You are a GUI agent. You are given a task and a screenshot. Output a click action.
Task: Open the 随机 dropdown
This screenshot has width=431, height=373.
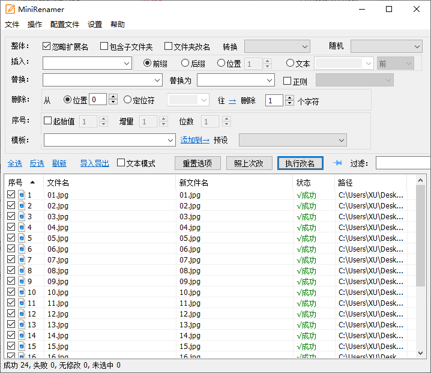[386, 46]
